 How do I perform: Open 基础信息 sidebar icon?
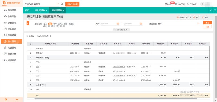(x=5, y=54)
